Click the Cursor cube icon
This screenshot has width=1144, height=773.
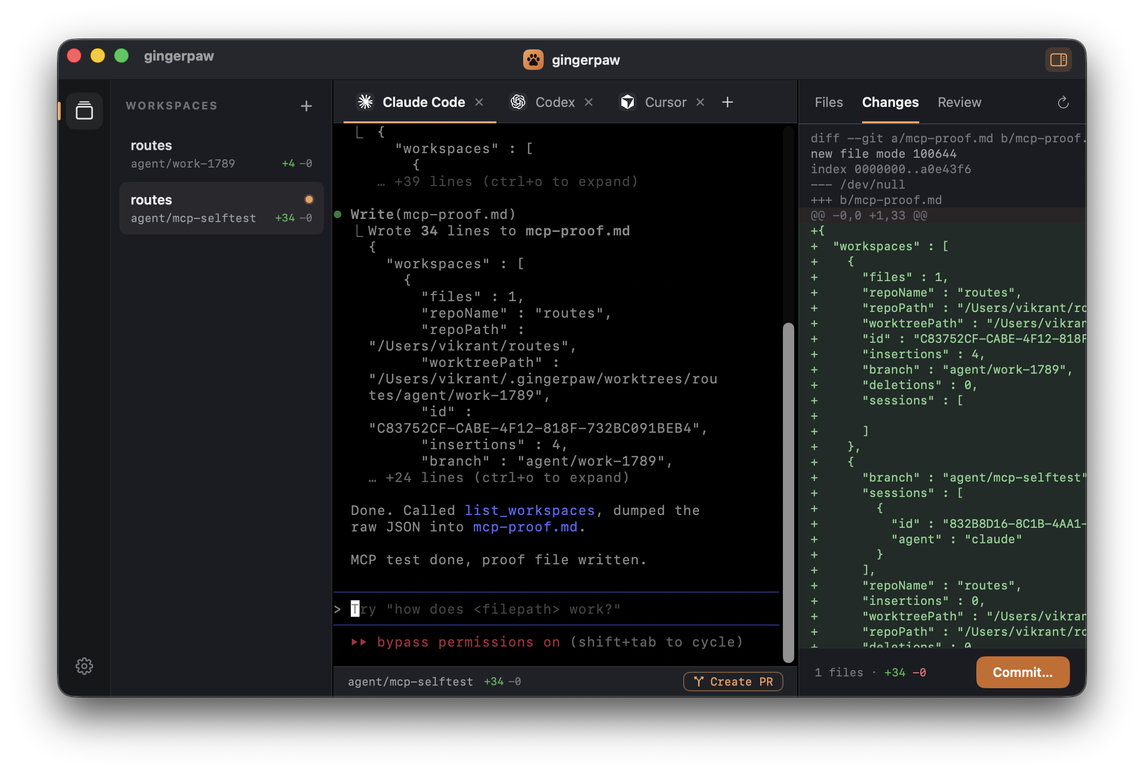[x=627, y=102]
